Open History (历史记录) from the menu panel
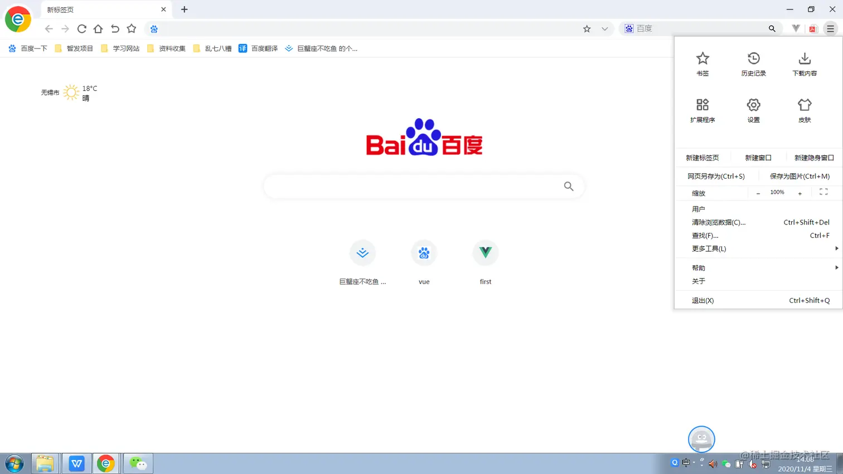This screenshot has height=474, width=843. 753,63
